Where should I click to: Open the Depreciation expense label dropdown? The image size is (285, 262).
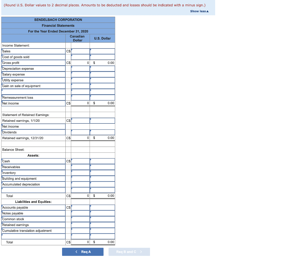point(33,69)
